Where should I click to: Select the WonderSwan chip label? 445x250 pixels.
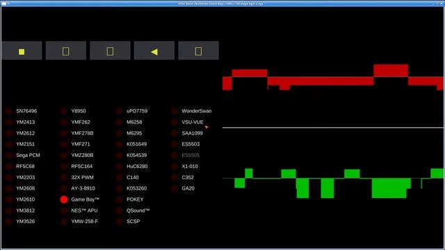click(197, 111)
